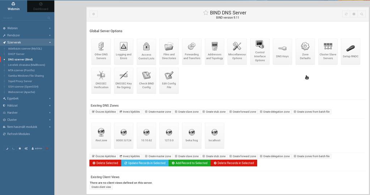The height and width of the screenshot is (195, 370).
Task: Open Setup RNDC
Action: tap(350, 51)
